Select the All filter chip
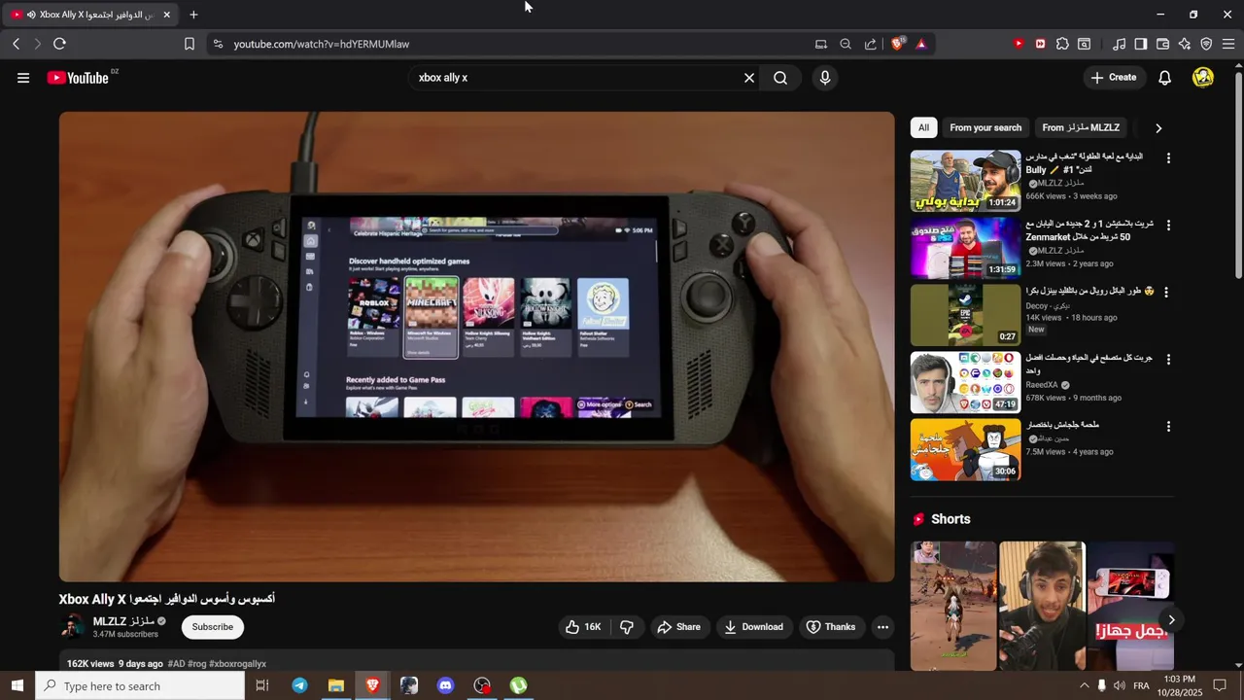 click(x=923, y=127)
